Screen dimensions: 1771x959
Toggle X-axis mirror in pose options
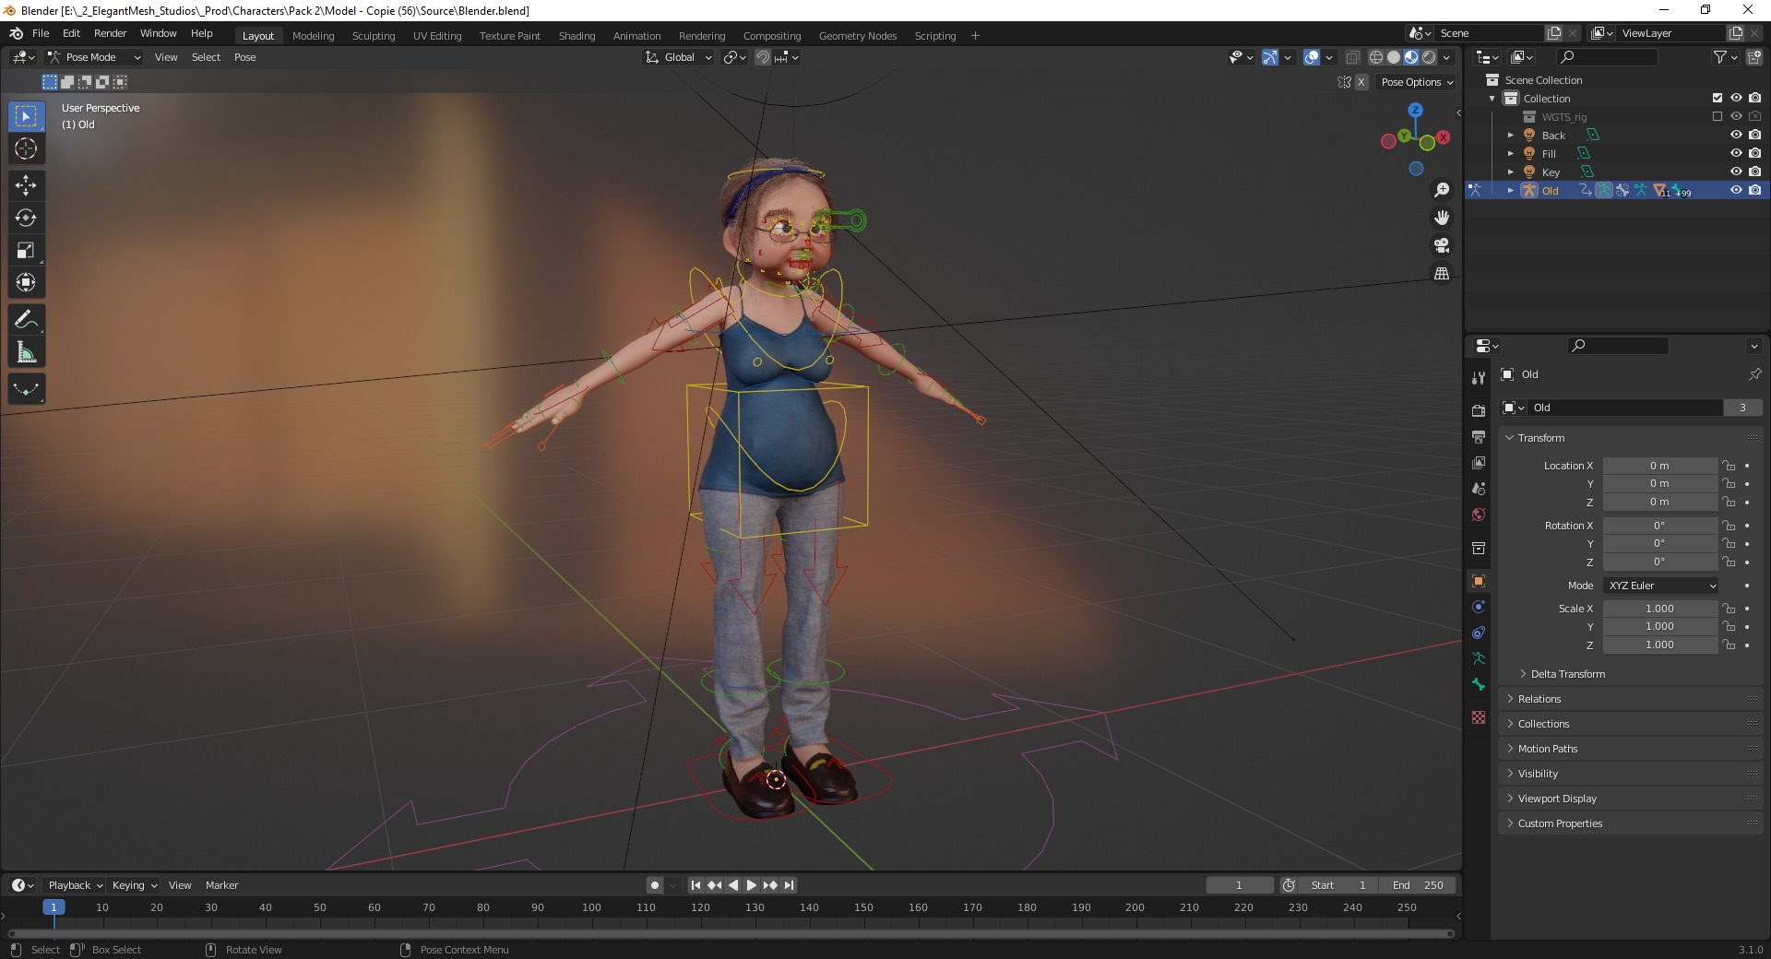1361,82
